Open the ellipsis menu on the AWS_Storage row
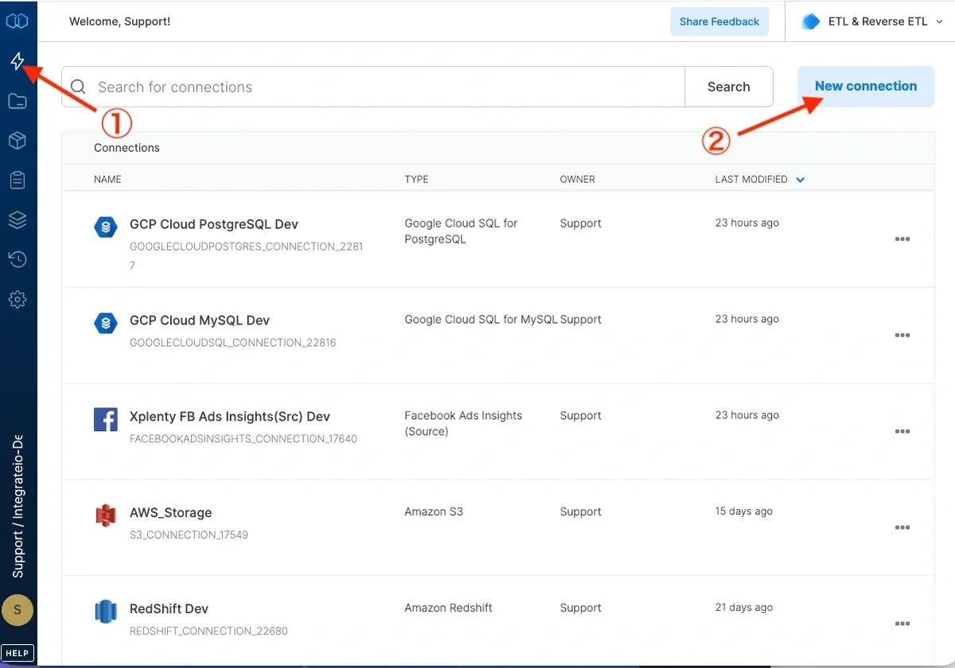The height and width of the screenshot is (668, 955). tap(902, 526)
